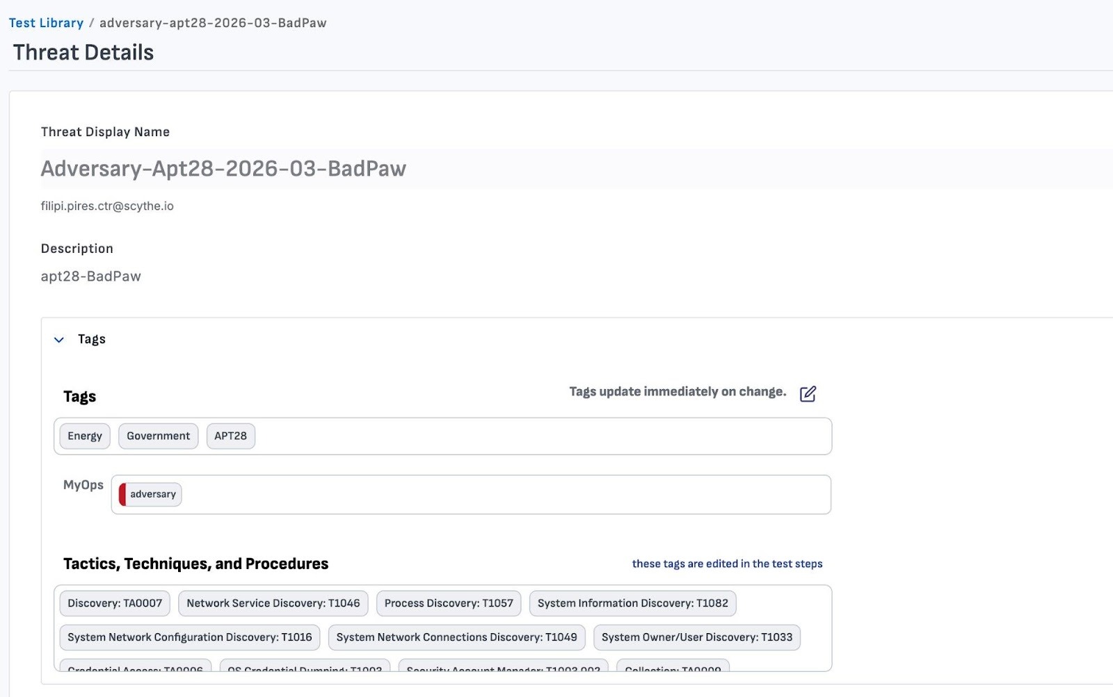The height and width of the screenshot is (697, 1113).
Task: Open the Test Library breadcrumb link
Action: [46, 23]
